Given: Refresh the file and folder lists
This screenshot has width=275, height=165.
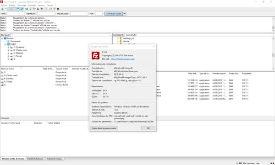Looking at the screenshot, I should 27,9.
